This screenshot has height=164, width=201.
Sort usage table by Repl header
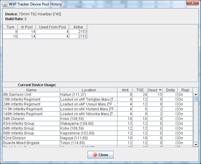pos(185,90)
